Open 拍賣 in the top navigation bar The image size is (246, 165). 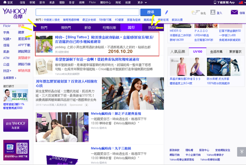point(128,2)
